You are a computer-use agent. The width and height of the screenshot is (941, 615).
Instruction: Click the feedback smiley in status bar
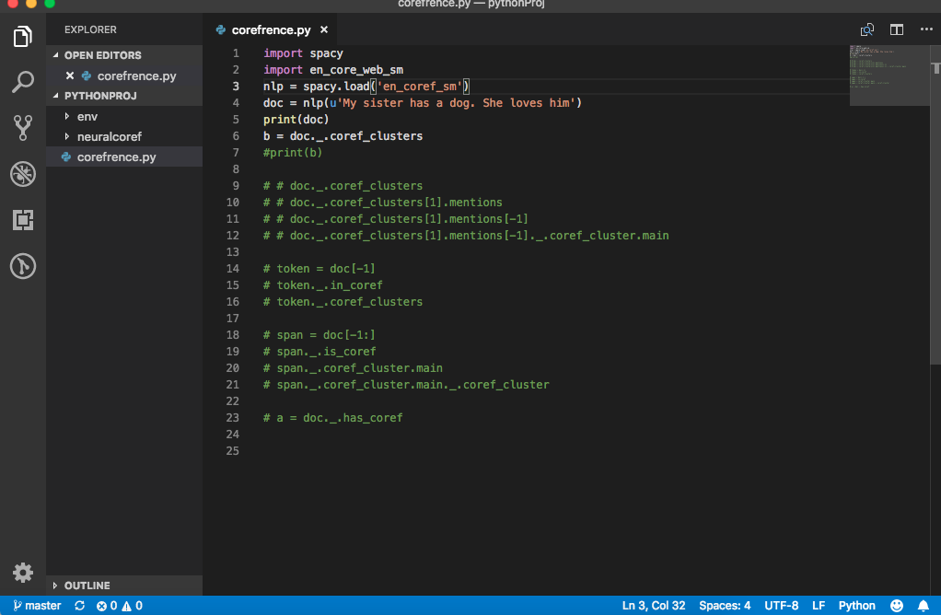click(x=897, y=606)
